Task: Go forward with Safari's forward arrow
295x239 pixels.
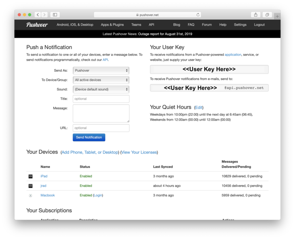Action: point(44,15)
